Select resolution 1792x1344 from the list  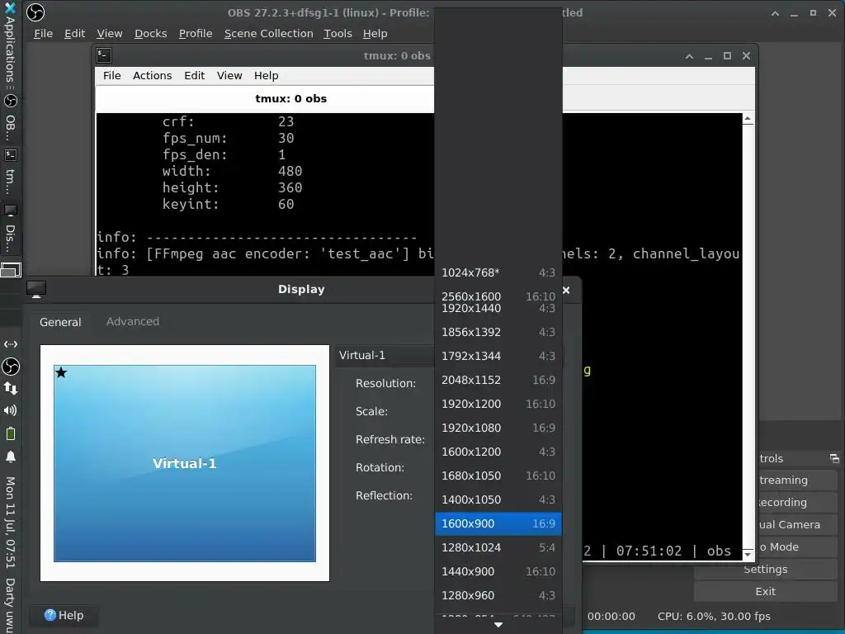[498, 356]
